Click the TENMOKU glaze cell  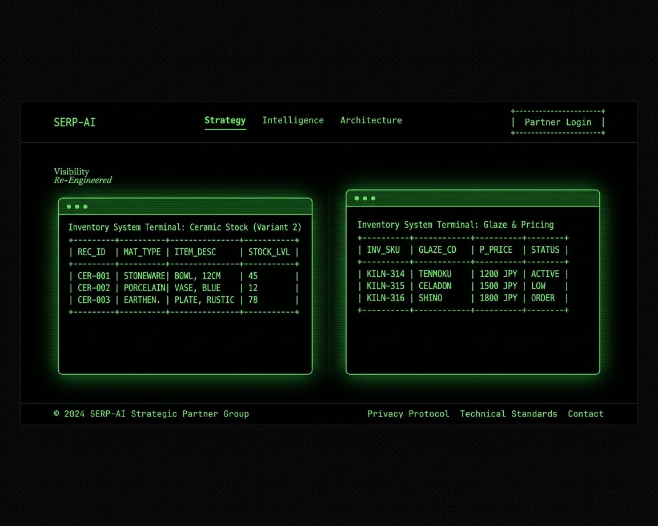pos(435,274)
